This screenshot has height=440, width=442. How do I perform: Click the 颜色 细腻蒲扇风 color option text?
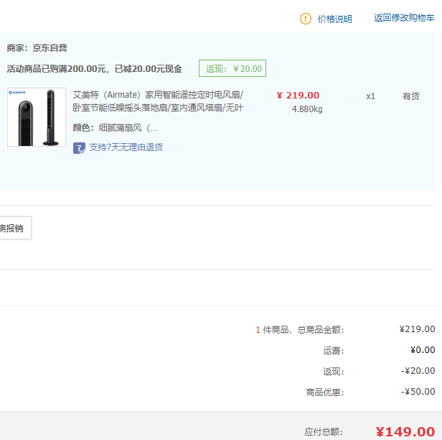point(115,128)
